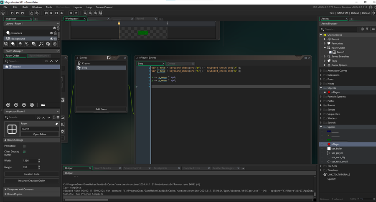Open the Help question toolbar icon
This screenshot has height=202, width=376.
[x=76, y=13]
